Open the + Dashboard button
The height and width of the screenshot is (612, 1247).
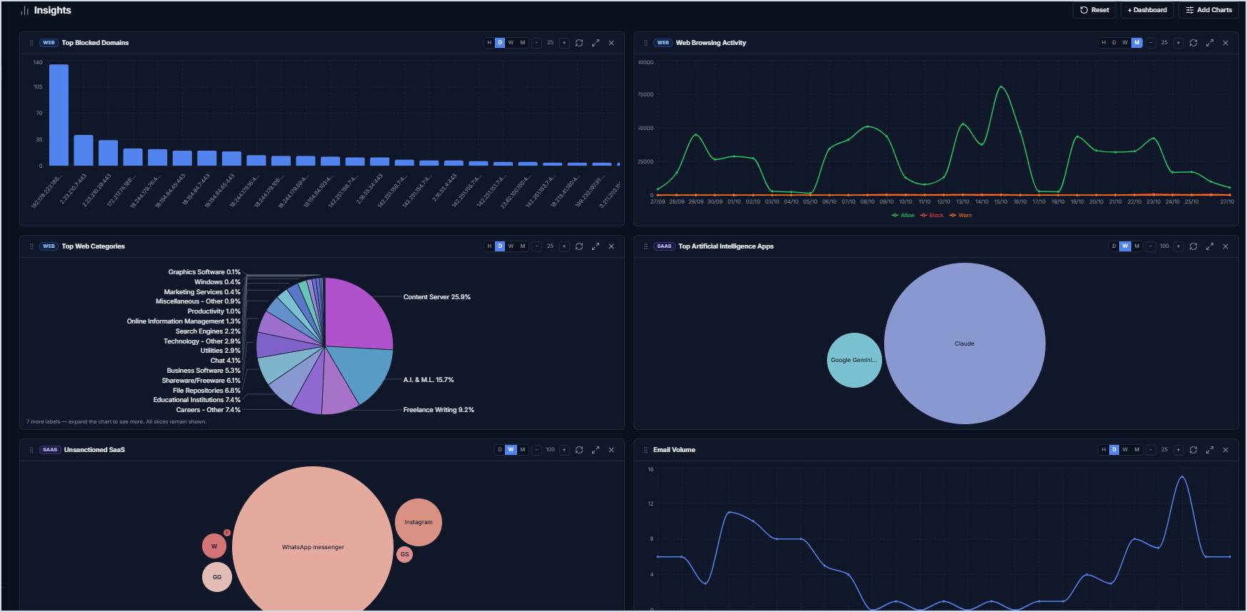[1147, 10]
